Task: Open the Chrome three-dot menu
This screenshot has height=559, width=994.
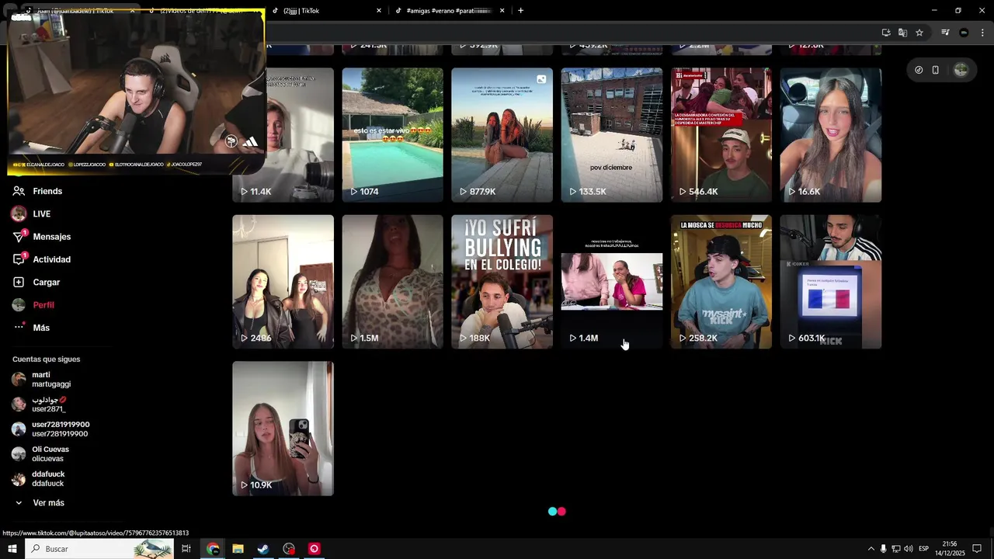Action: tap(982, 33)
